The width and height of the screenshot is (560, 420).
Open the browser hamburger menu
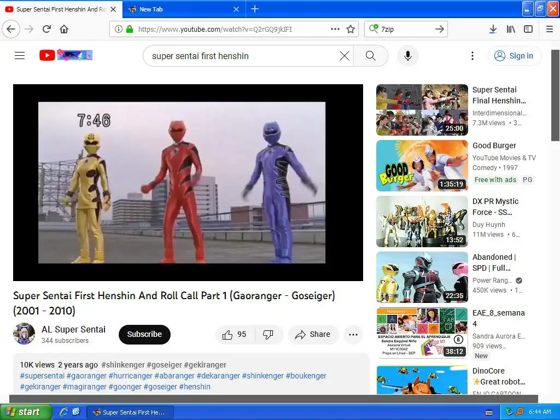tap(550, 29)
